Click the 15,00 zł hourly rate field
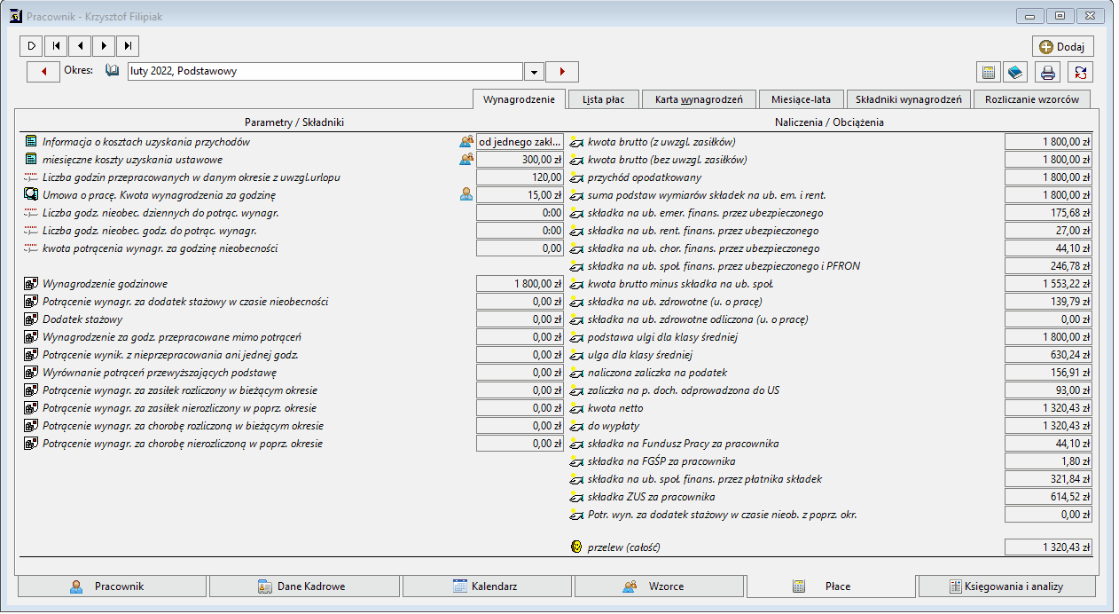 pyautogui.click(x=520, y=195)
